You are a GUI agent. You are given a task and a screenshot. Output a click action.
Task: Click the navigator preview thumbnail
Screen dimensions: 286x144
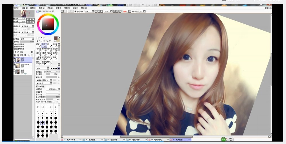click(24, 14)
